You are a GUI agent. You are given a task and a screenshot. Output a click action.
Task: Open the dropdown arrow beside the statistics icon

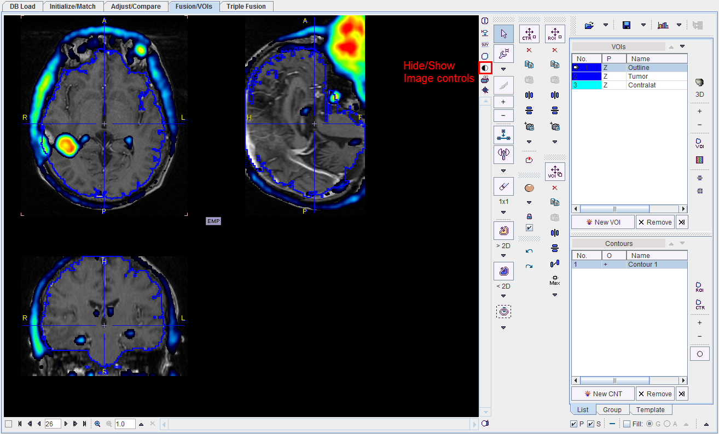[679, 25]
